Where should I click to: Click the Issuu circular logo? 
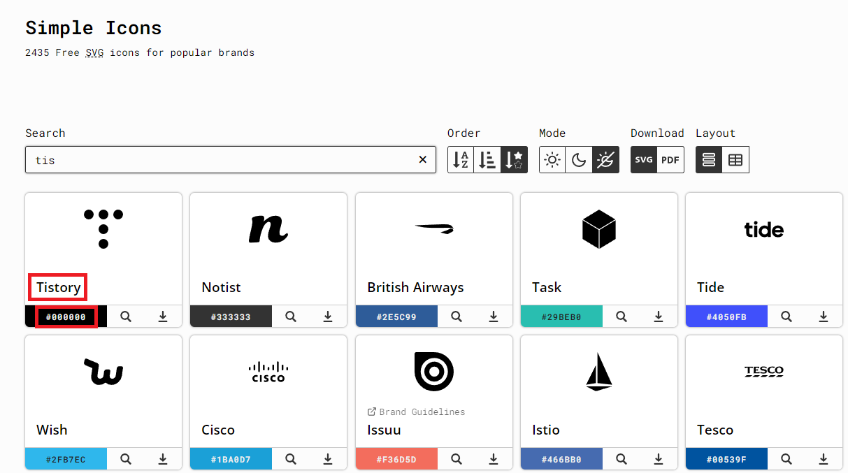point(434,371)
